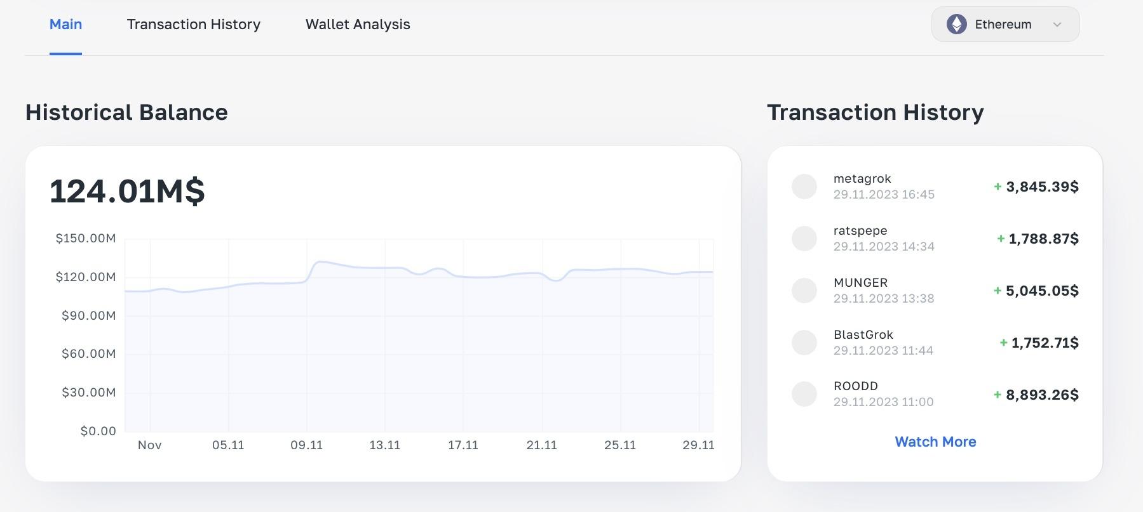Click the 124.01M$ balance total
The width and height of the screenshot is (1143, 512).
coord(127,191)
